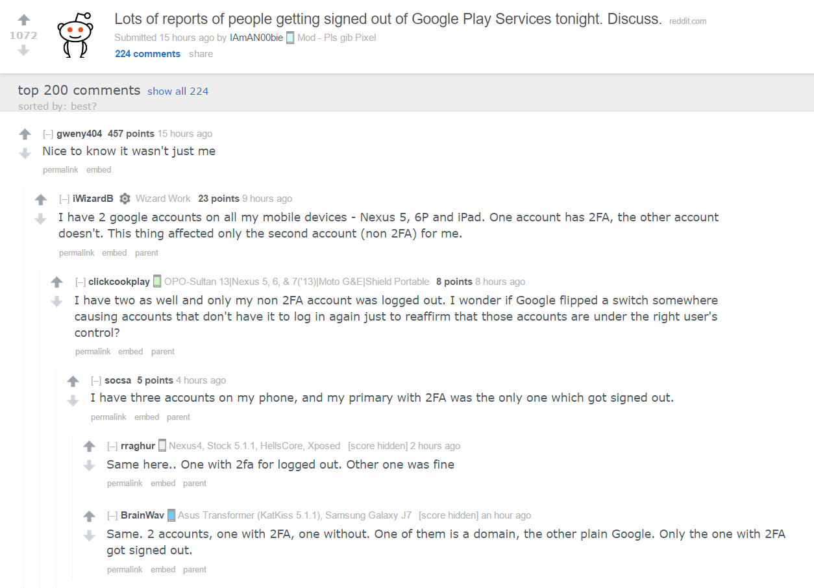Open the 224 comments link
814x588 pixels.
[147, 54]
